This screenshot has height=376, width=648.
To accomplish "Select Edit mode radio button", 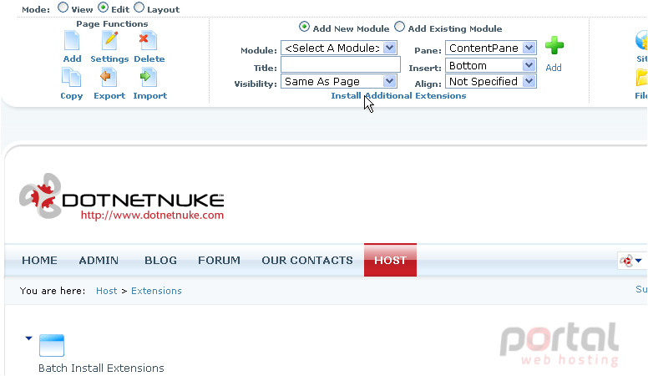I will click(x=103, y=8).
